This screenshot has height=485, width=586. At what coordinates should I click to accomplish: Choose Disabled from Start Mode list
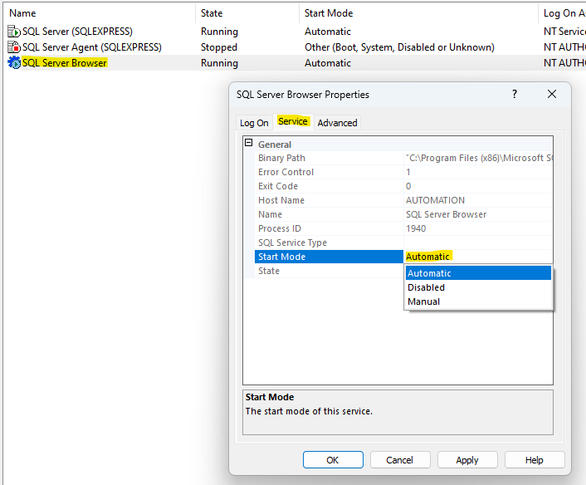click(x=478, y=287)
